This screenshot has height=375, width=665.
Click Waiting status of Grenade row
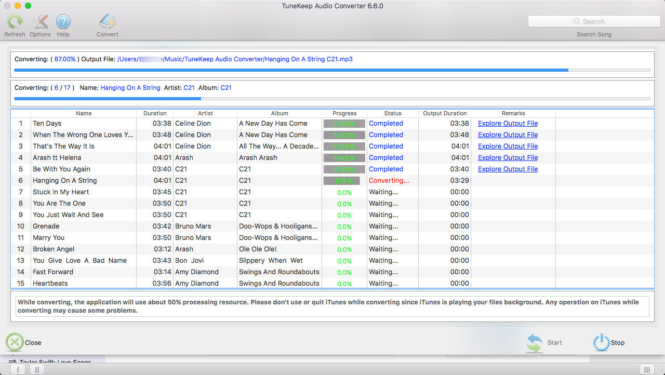383,226
